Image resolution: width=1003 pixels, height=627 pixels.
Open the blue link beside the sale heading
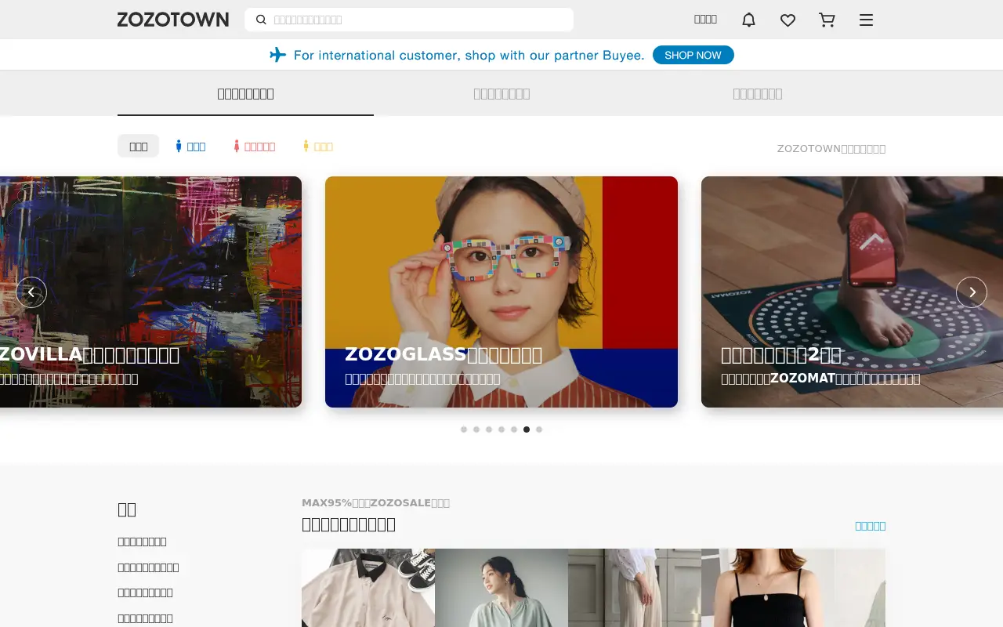(x=870, y=526)
